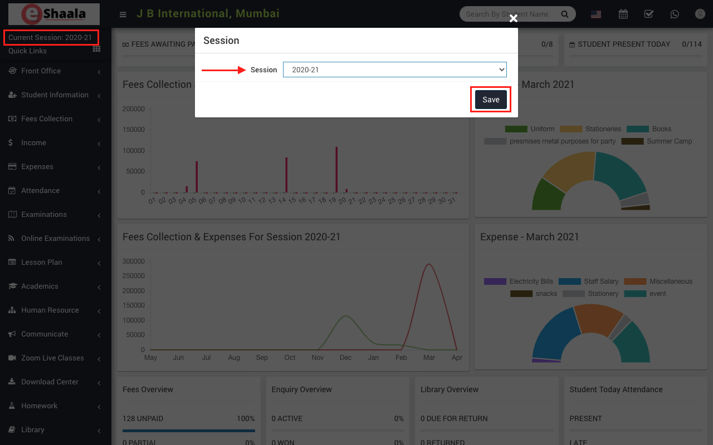This screenshot has width=713, height=445.
Task: Open the user profile avatar
Action: tap(700, 14)
